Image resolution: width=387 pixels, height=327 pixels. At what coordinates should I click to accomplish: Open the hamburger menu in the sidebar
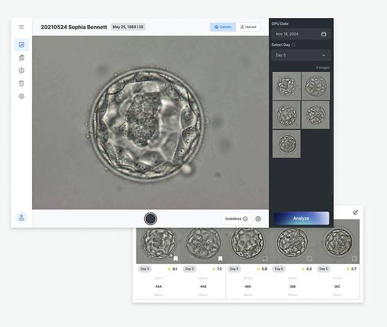pyautogui.click(x=22, y=27)
